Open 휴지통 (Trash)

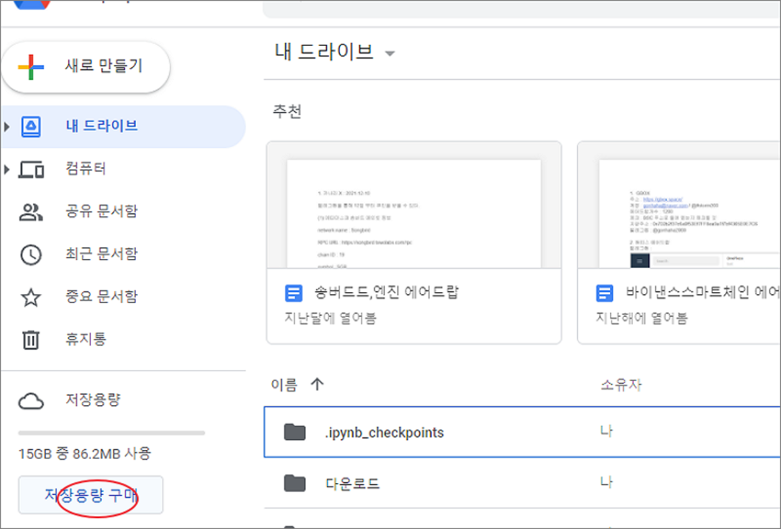point(86,339)
